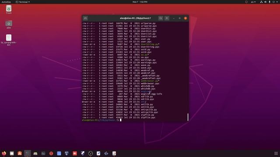Click the volume icon in top bar

266,2
